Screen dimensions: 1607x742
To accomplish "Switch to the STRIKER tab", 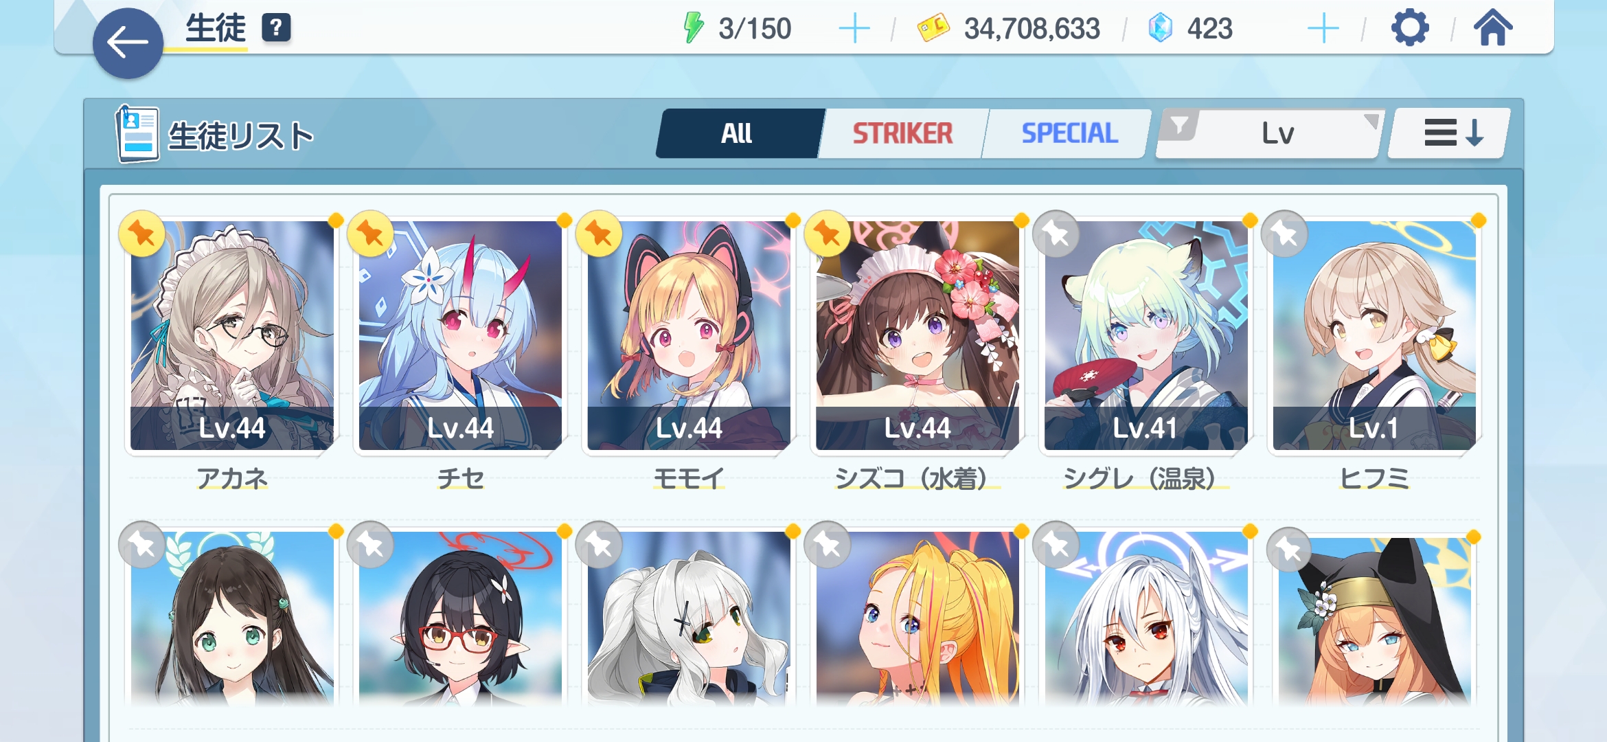I will click(x=902, y=133).
